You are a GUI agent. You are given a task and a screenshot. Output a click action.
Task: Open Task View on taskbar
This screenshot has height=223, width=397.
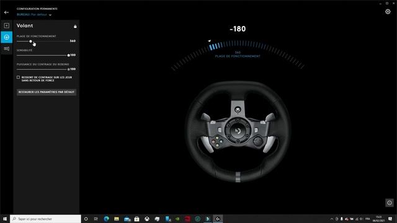[96, 219]
